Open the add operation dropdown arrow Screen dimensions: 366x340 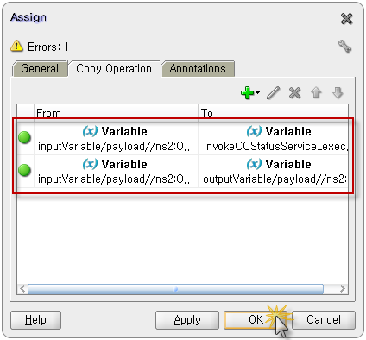(257, 92)
